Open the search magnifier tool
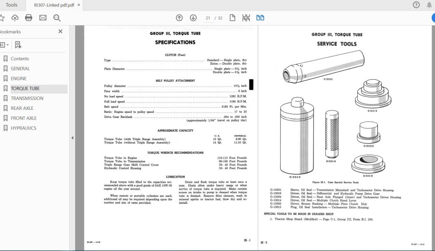The height and width of the screenshot is (251, 435). [57, 18]
